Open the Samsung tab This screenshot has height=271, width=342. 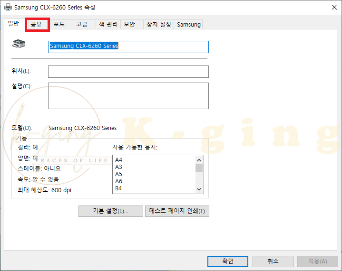click(188, 24)
